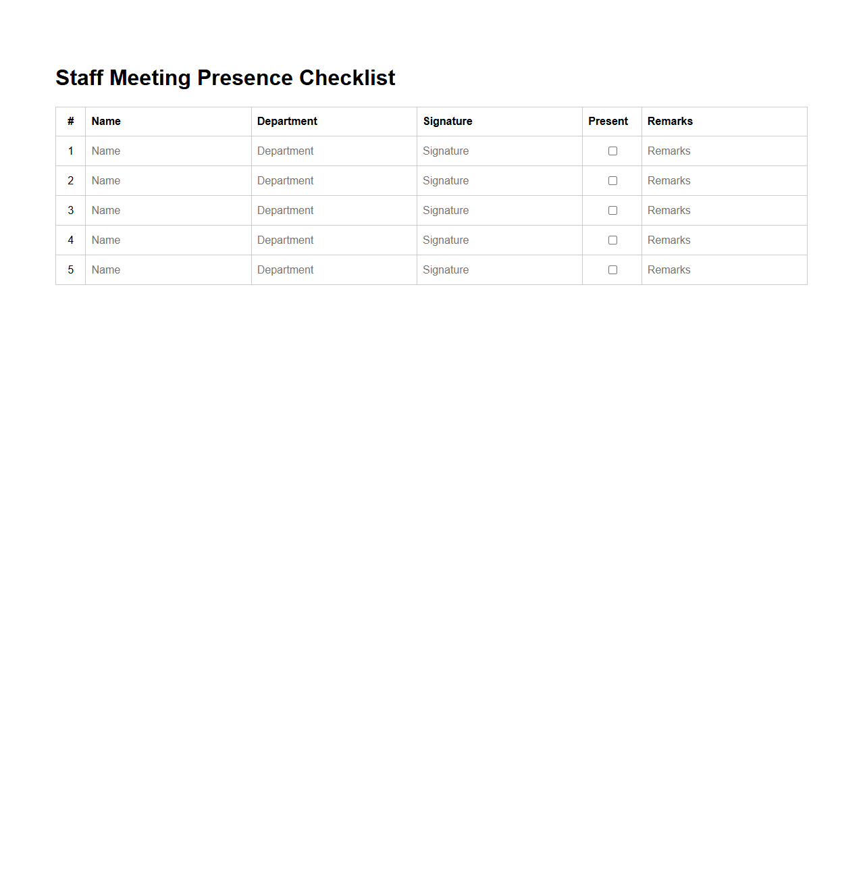Click the Department field in row 2
Viewport: 863px width, 878px height.
point(334,180)
